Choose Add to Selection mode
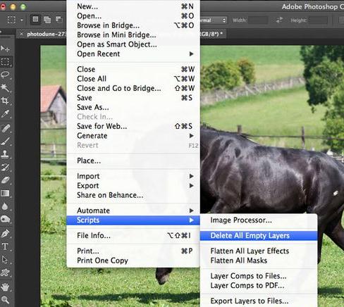Screen dimensions: 344x307 [x=47, y=20]
